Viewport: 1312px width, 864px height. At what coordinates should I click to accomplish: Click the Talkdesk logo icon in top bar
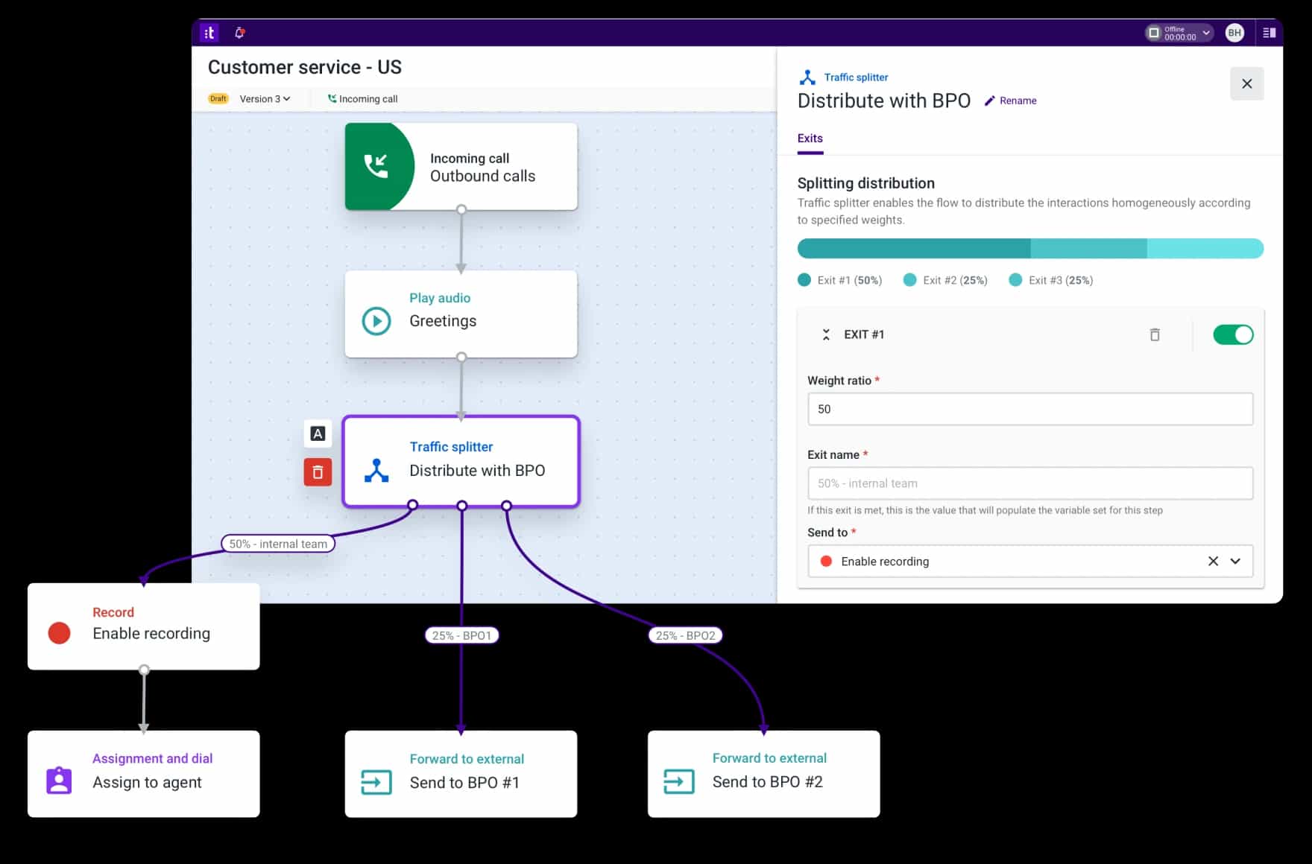[209, 33]
